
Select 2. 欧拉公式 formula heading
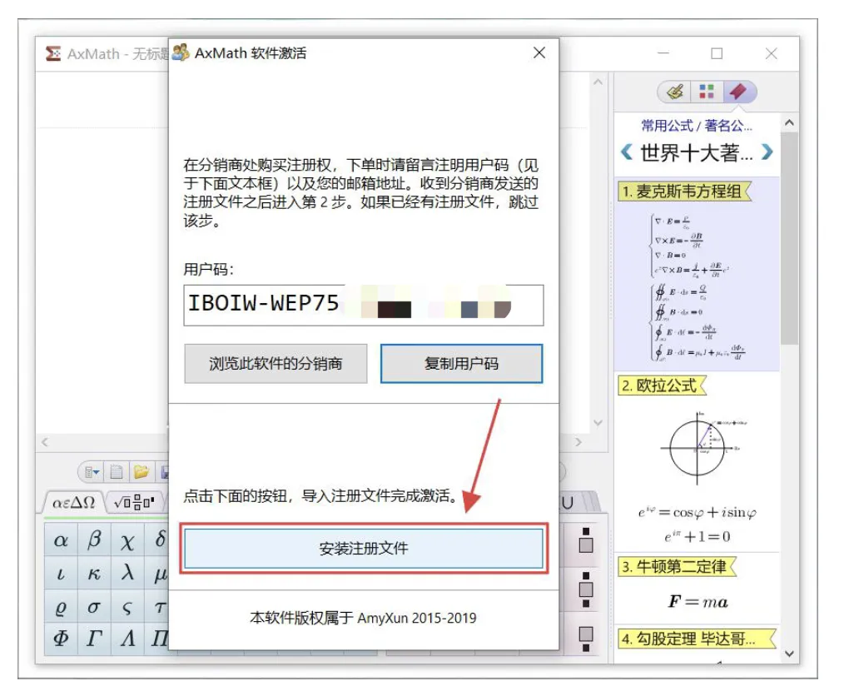coord(662,385)
